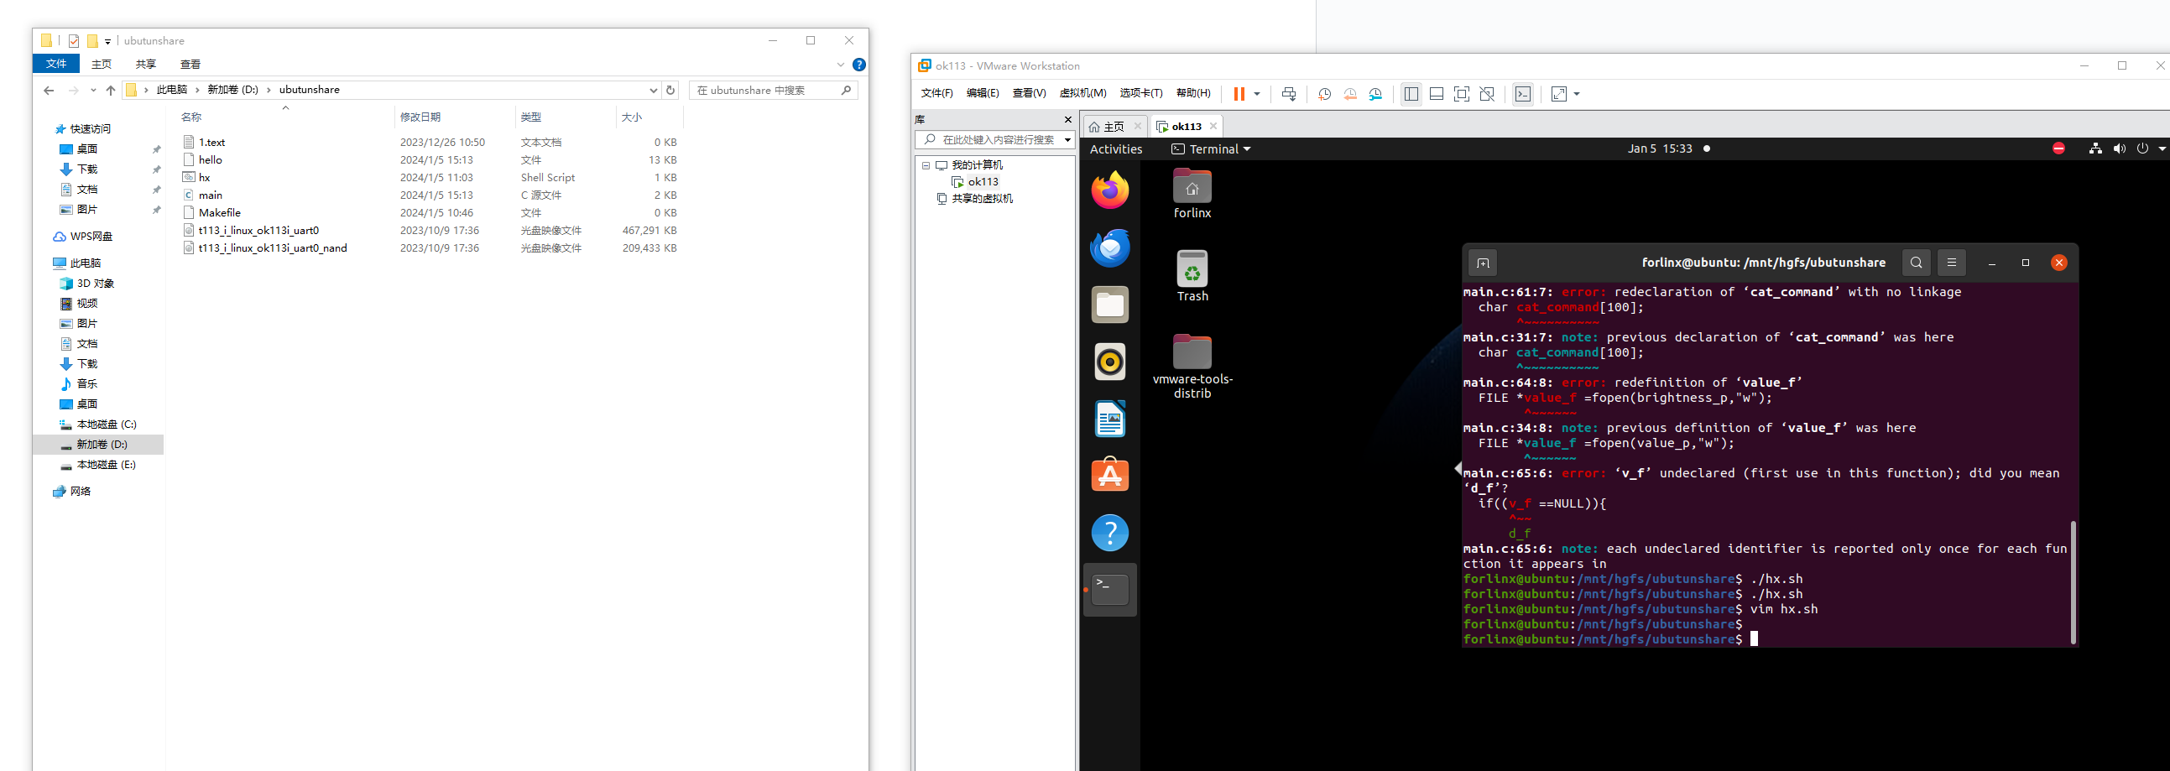Image resolution: width=2170 pixels, height=771 pixels.
Task: Revert the VM to its previous snapshot
Action: [1350, 94]
